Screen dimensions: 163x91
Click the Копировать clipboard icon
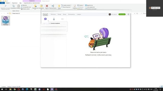click(x=13, y=6)
